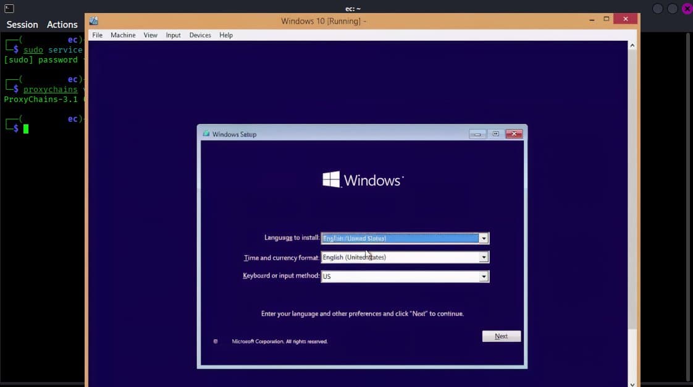693x387 pixels.
Task: Open the terminal Actions menu
Action: [62, 25]
